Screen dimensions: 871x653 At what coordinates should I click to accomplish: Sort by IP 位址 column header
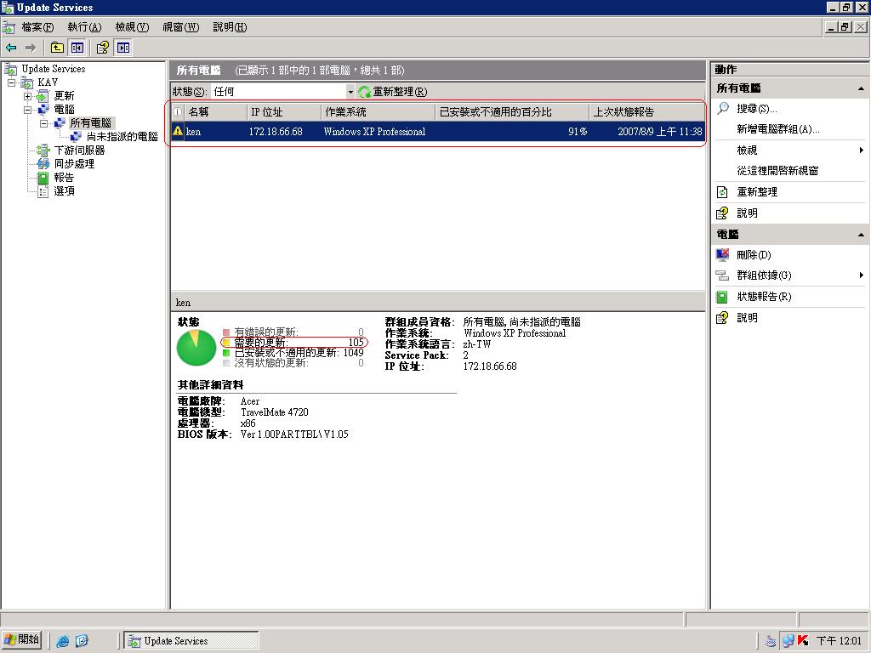coord(283,111)
